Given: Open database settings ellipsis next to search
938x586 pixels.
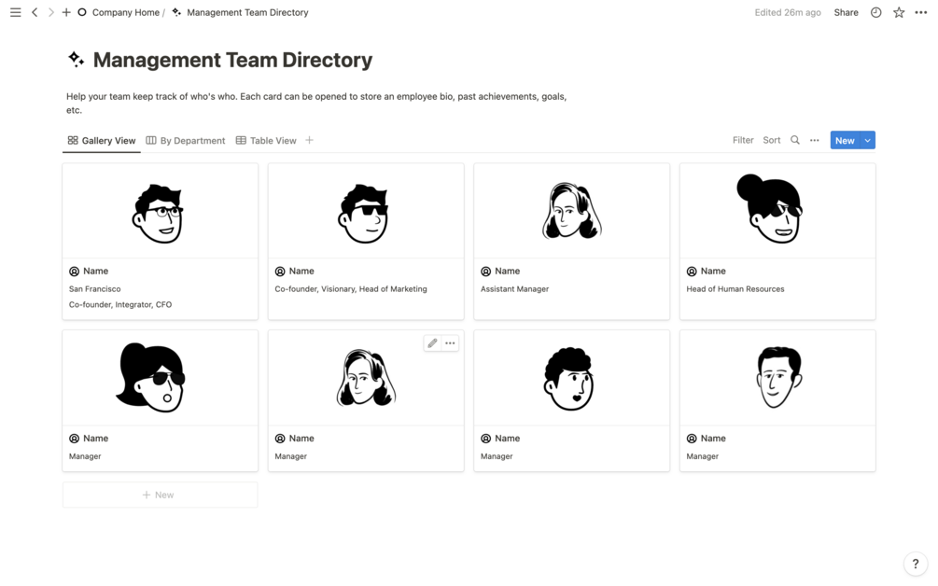Looking at the screenshot, I should [814, 140].
